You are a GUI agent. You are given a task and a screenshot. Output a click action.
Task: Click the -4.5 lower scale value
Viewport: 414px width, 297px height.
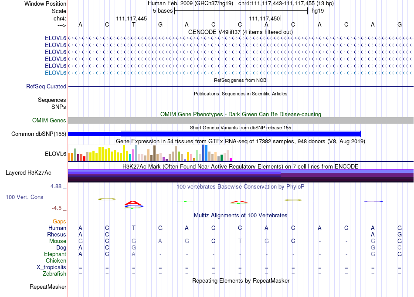[x=57, y=208]
